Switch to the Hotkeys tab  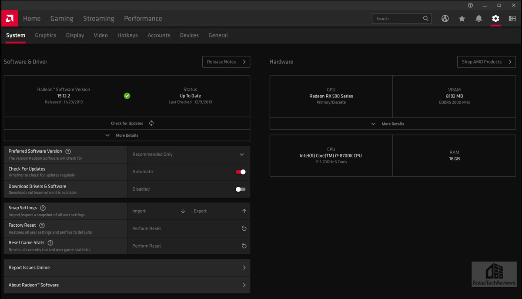(x=127, y=35)
